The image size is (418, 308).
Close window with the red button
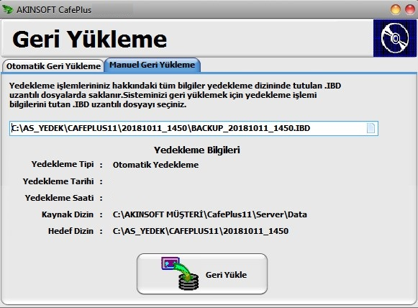(410, 9)
